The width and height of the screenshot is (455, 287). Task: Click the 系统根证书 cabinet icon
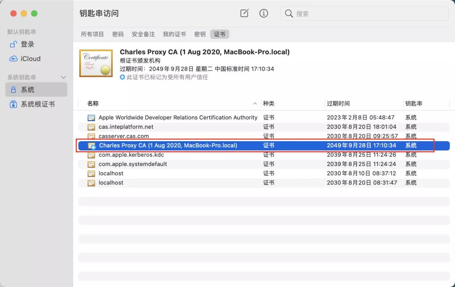pos(13,104)
